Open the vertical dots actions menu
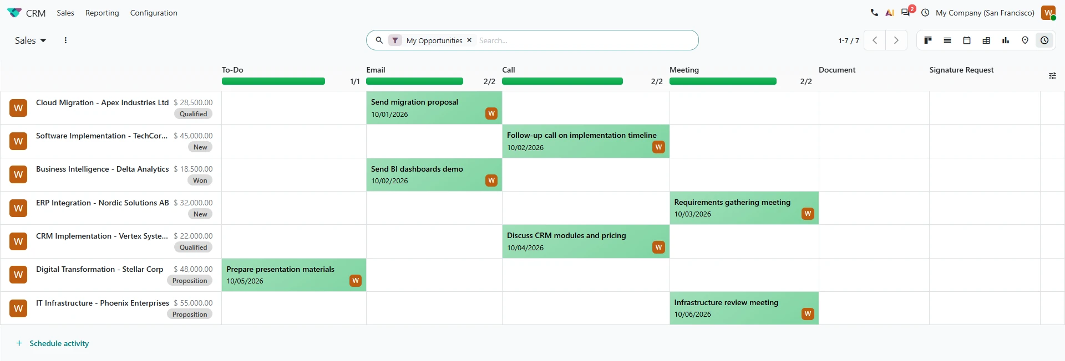This screenshot has width=1065, height=361. click(x=65, y=40)
